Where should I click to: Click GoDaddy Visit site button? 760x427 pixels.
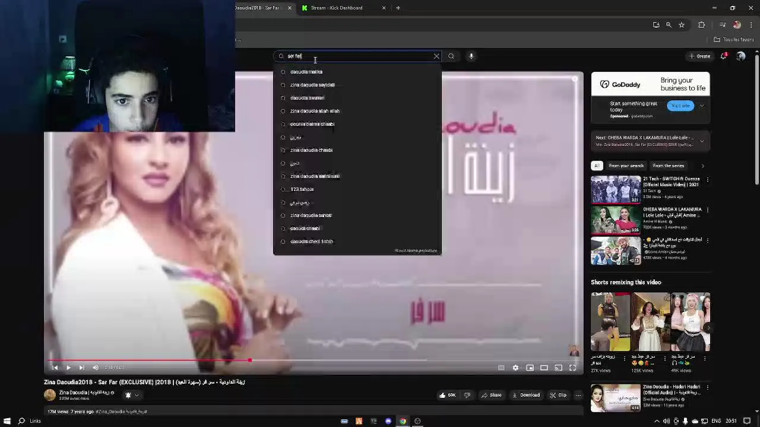[680, 106]
